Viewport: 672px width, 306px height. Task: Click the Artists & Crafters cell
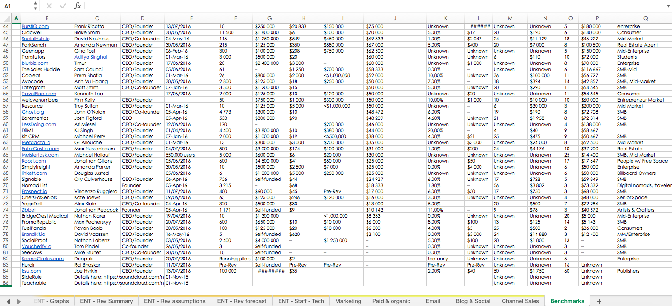pyautogui.click(x=644, y=210)
